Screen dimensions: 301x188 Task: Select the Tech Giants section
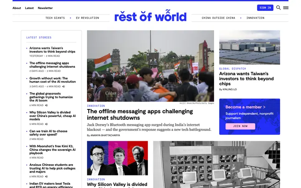point(55,18)
